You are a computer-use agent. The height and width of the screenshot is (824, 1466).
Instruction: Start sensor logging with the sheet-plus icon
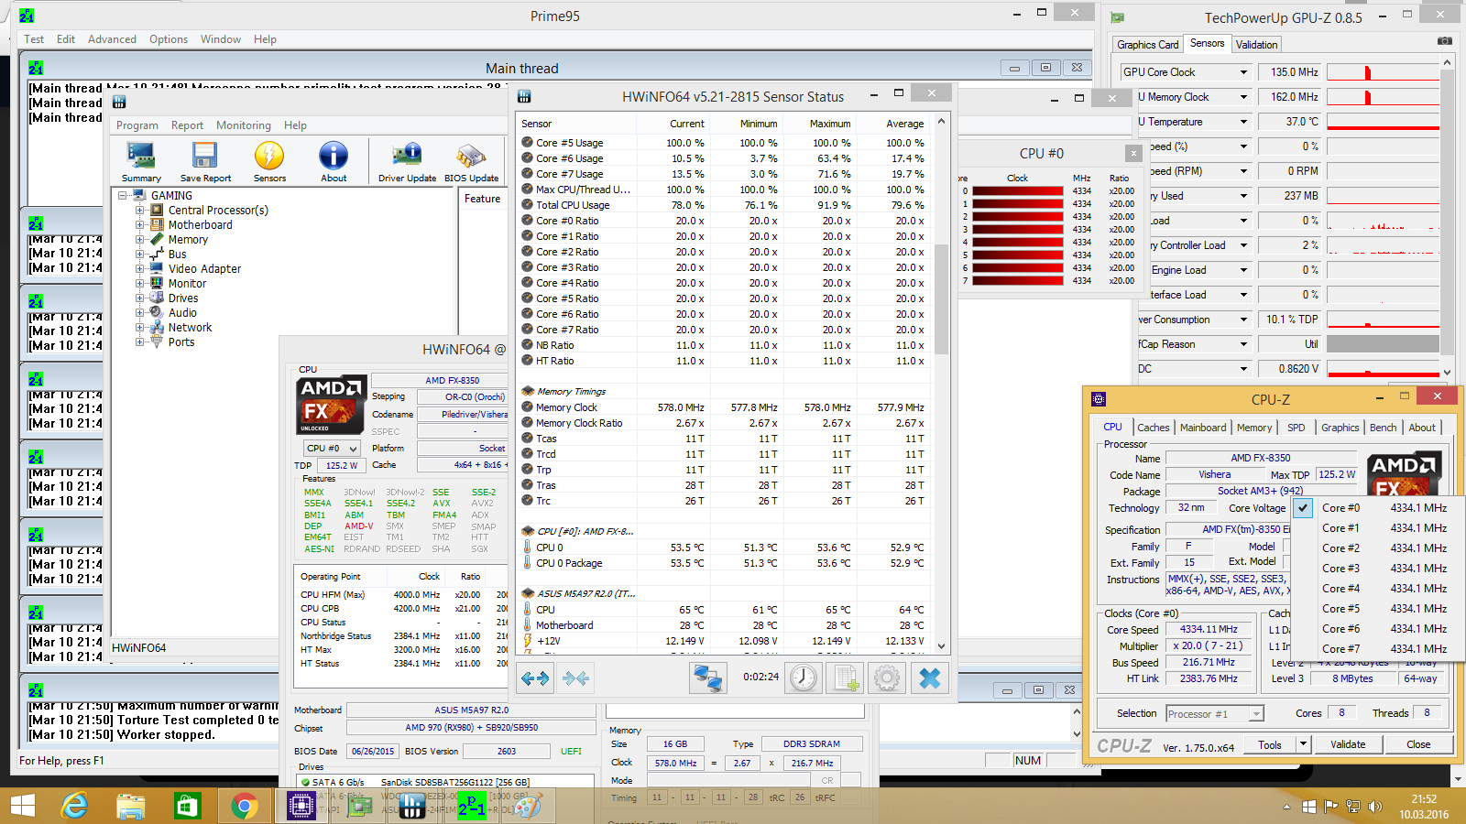845,678
